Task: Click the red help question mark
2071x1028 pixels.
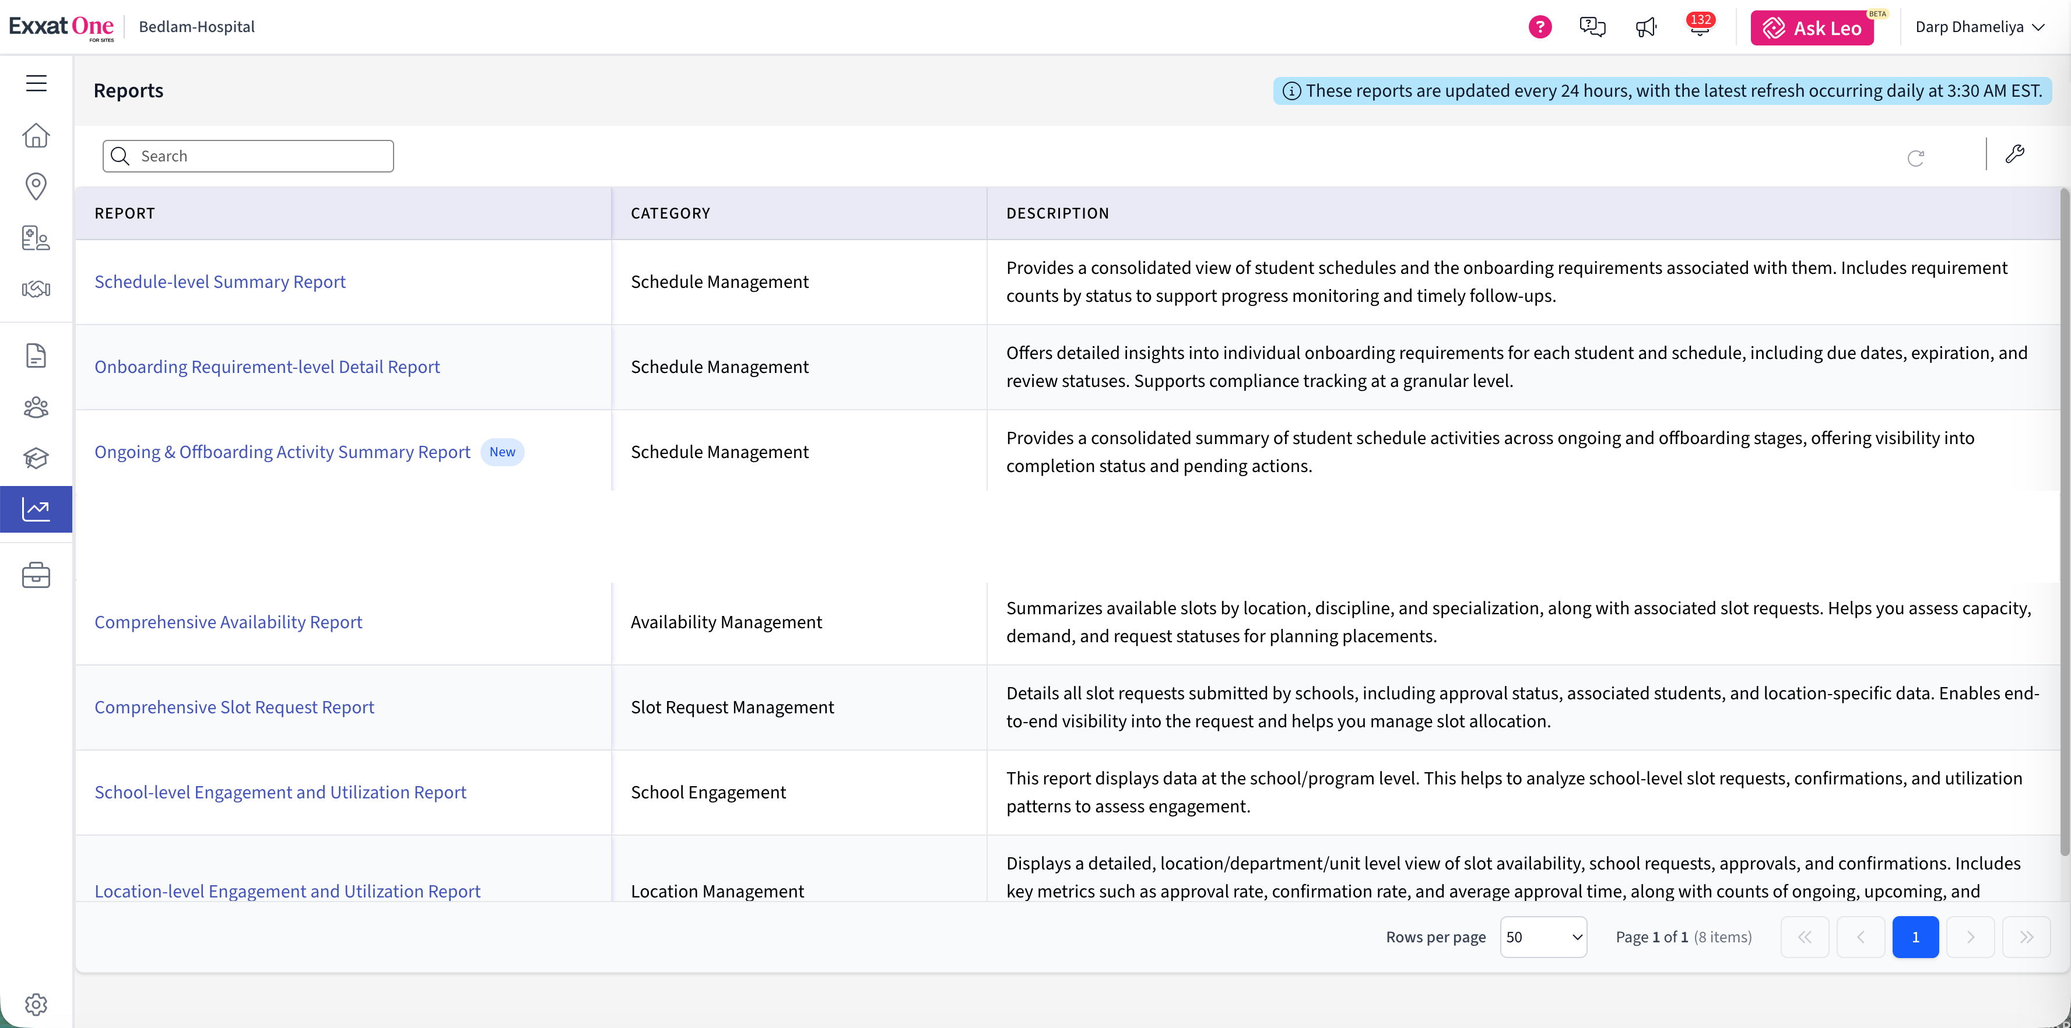Action: pos(1540,27)
